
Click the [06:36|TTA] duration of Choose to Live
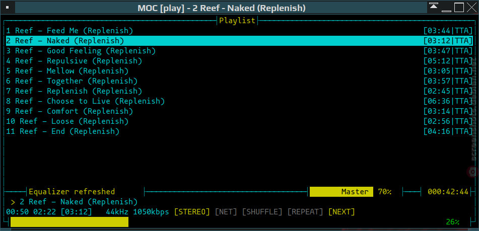pyautogui.click(x=448, y=101)
